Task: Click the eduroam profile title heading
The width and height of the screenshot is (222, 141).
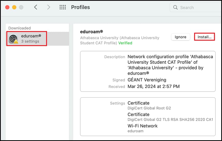Action: tap(91, 32)
